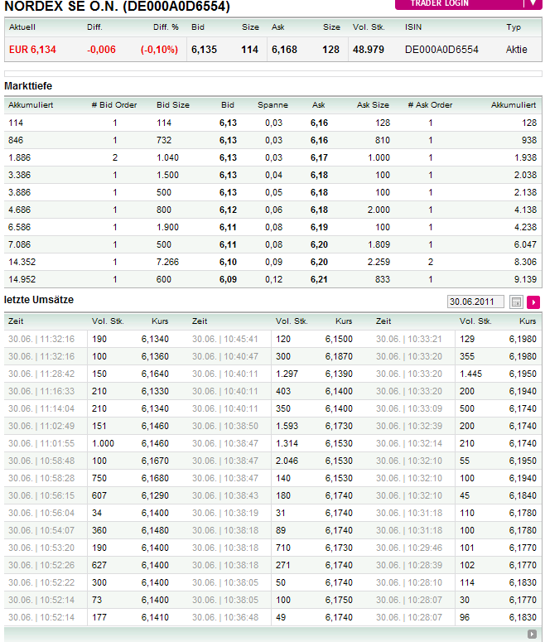
Task: Click the current price EUR 6,134
Action: (x=32, y=50)
